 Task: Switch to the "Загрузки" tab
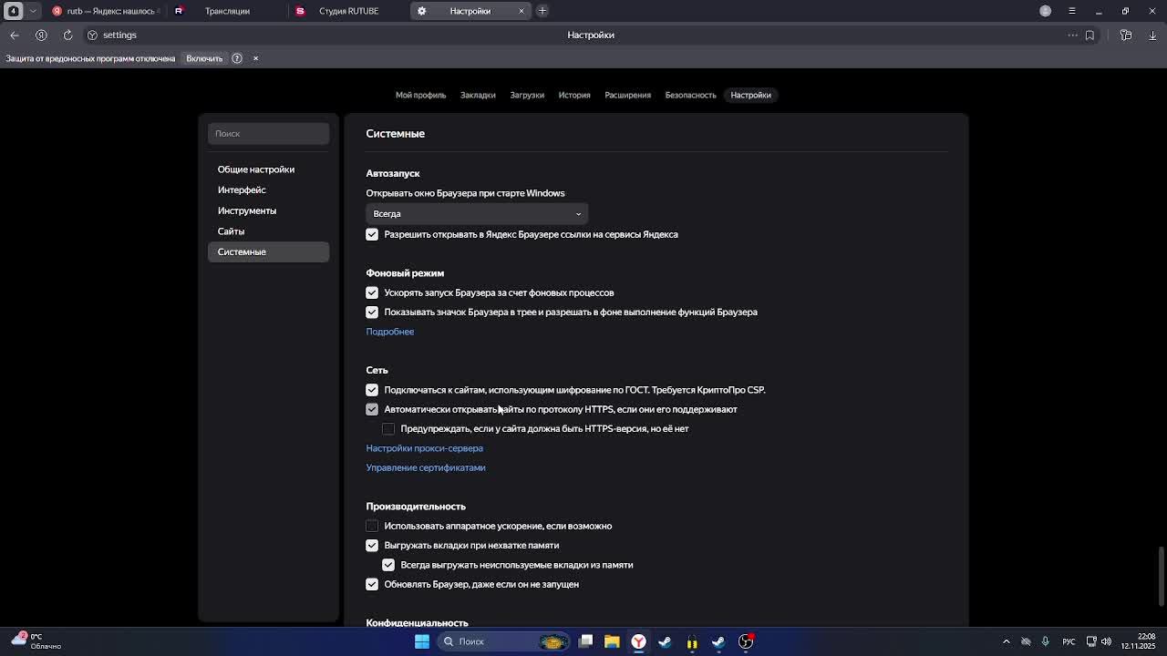click(x=527, y=95)
